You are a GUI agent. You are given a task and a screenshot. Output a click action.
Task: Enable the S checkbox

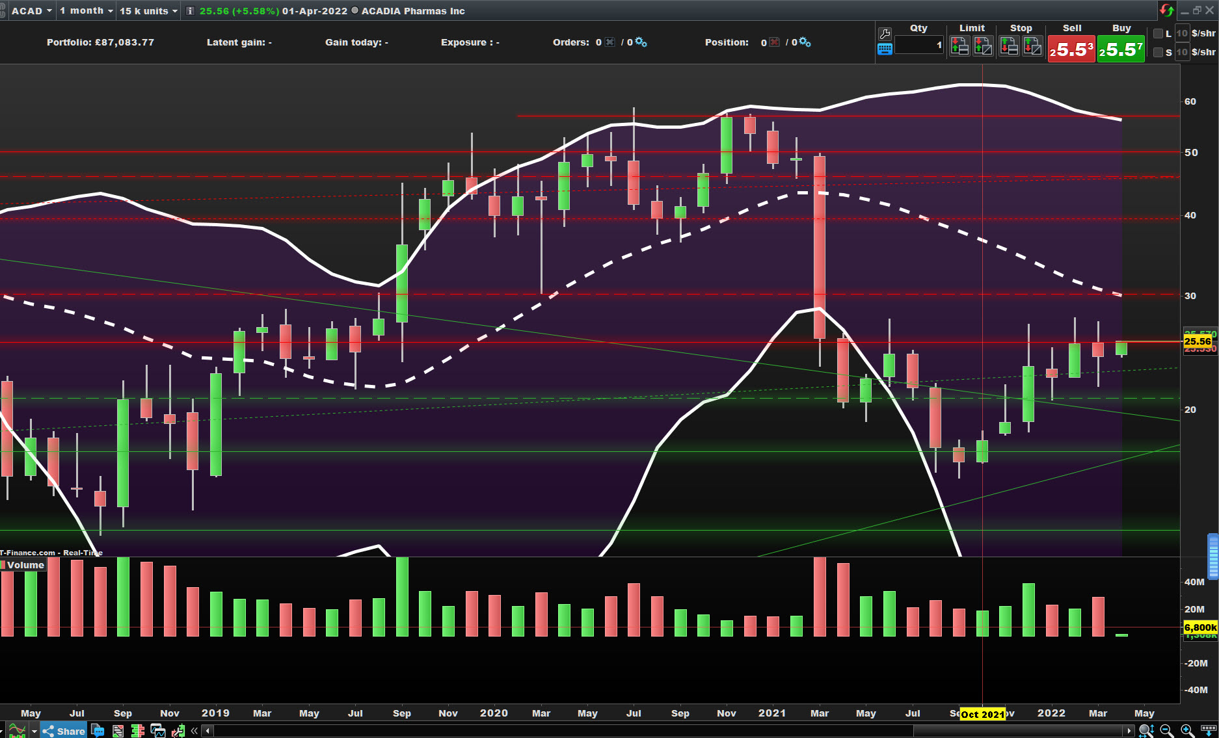pyautogui.click(x=1158, y=52)
